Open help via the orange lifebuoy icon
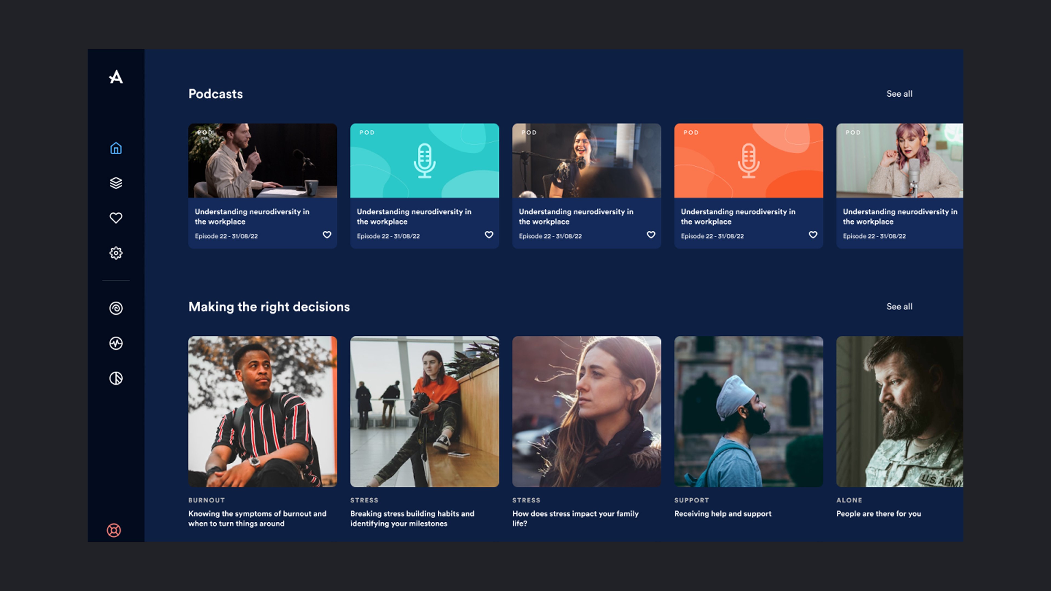This screenshot has height=591, width=1051. [114, 530]
